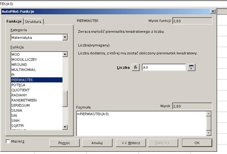227x154 pixels.
Task: Select SERIESSUM in the function list
Action: pos(37,105)
